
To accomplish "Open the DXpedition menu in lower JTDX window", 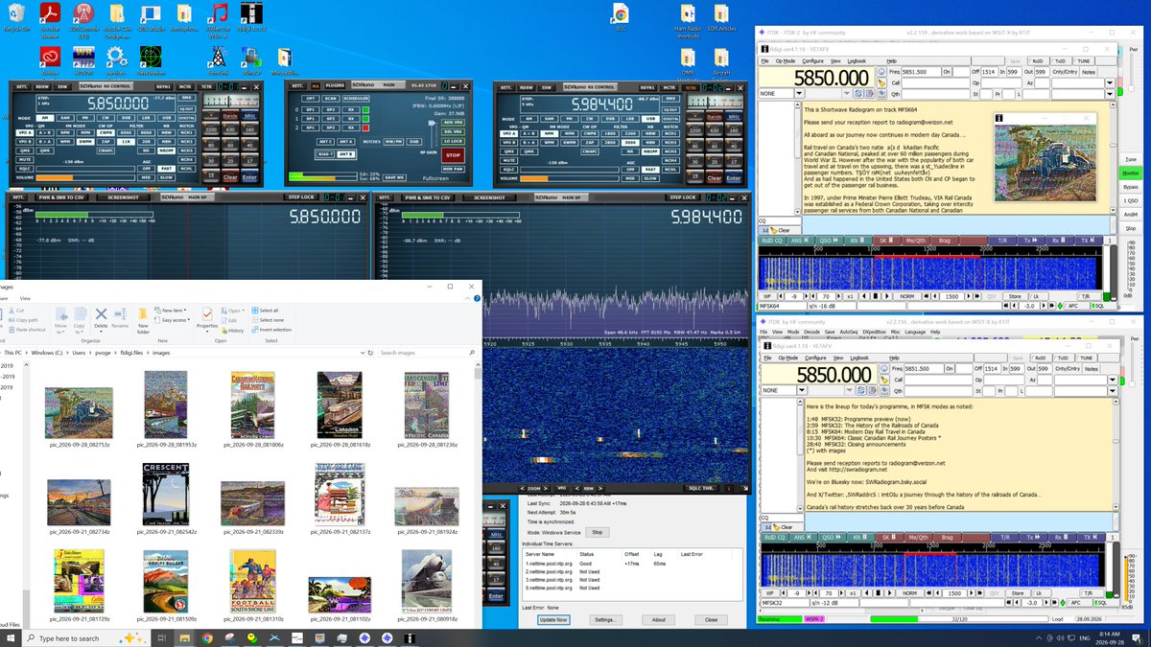I will click(x=875, y=332).
